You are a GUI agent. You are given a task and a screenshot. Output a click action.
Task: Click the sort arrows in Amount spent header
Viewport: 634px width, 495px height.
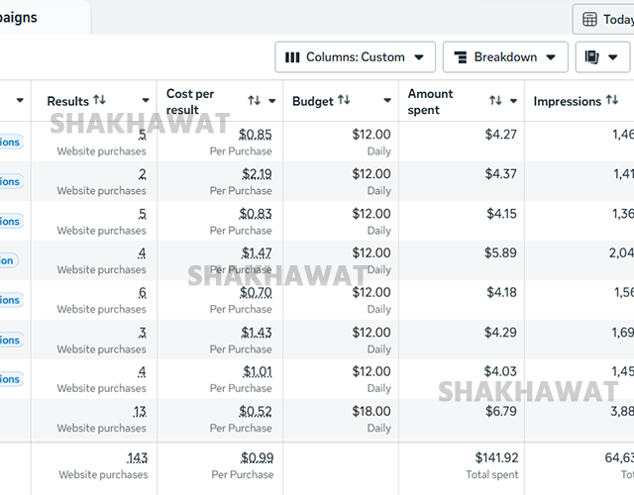tap(495, 101)
